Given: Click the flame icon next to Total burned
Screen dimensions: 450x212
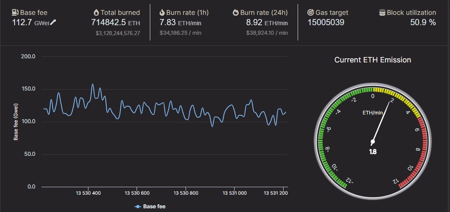Looking at the screenshot, I should [x=96, y=12].
